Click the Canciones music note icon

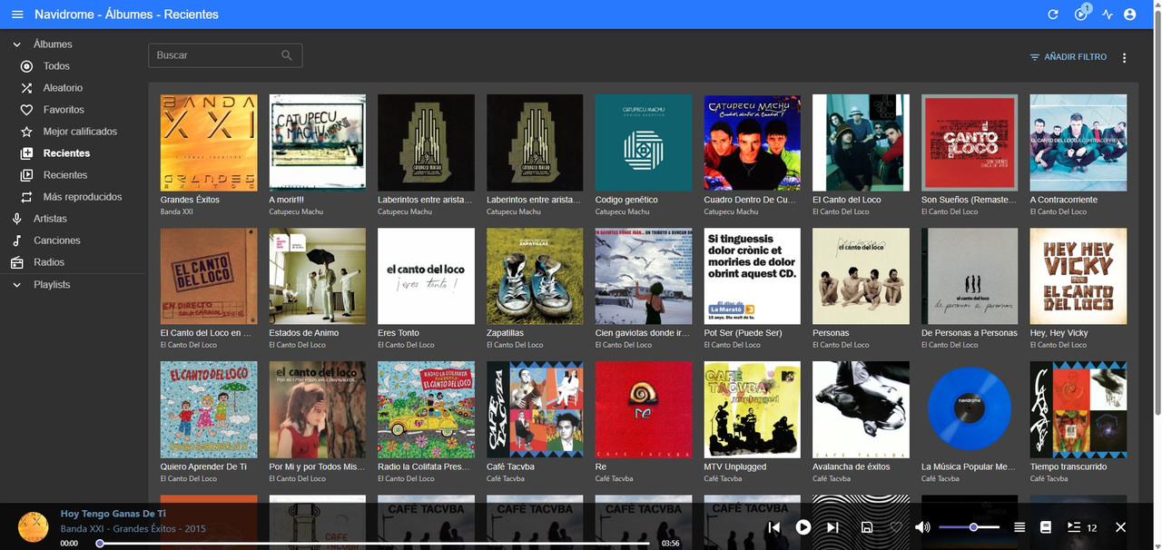click(x=16, y=241)
